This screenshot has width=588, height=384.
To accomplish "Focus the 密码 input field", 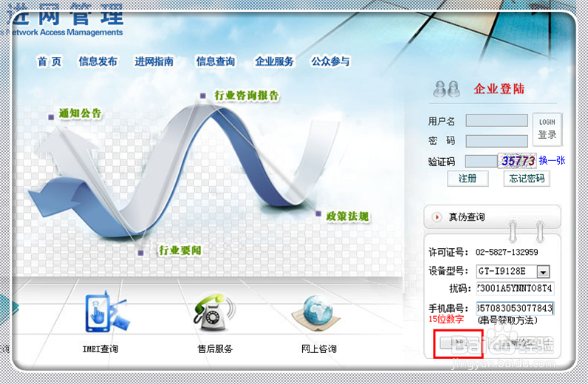I will 496,141.
